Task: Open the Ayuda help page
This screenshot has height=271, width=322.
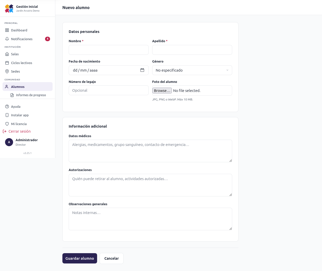Action: point(27,106)
